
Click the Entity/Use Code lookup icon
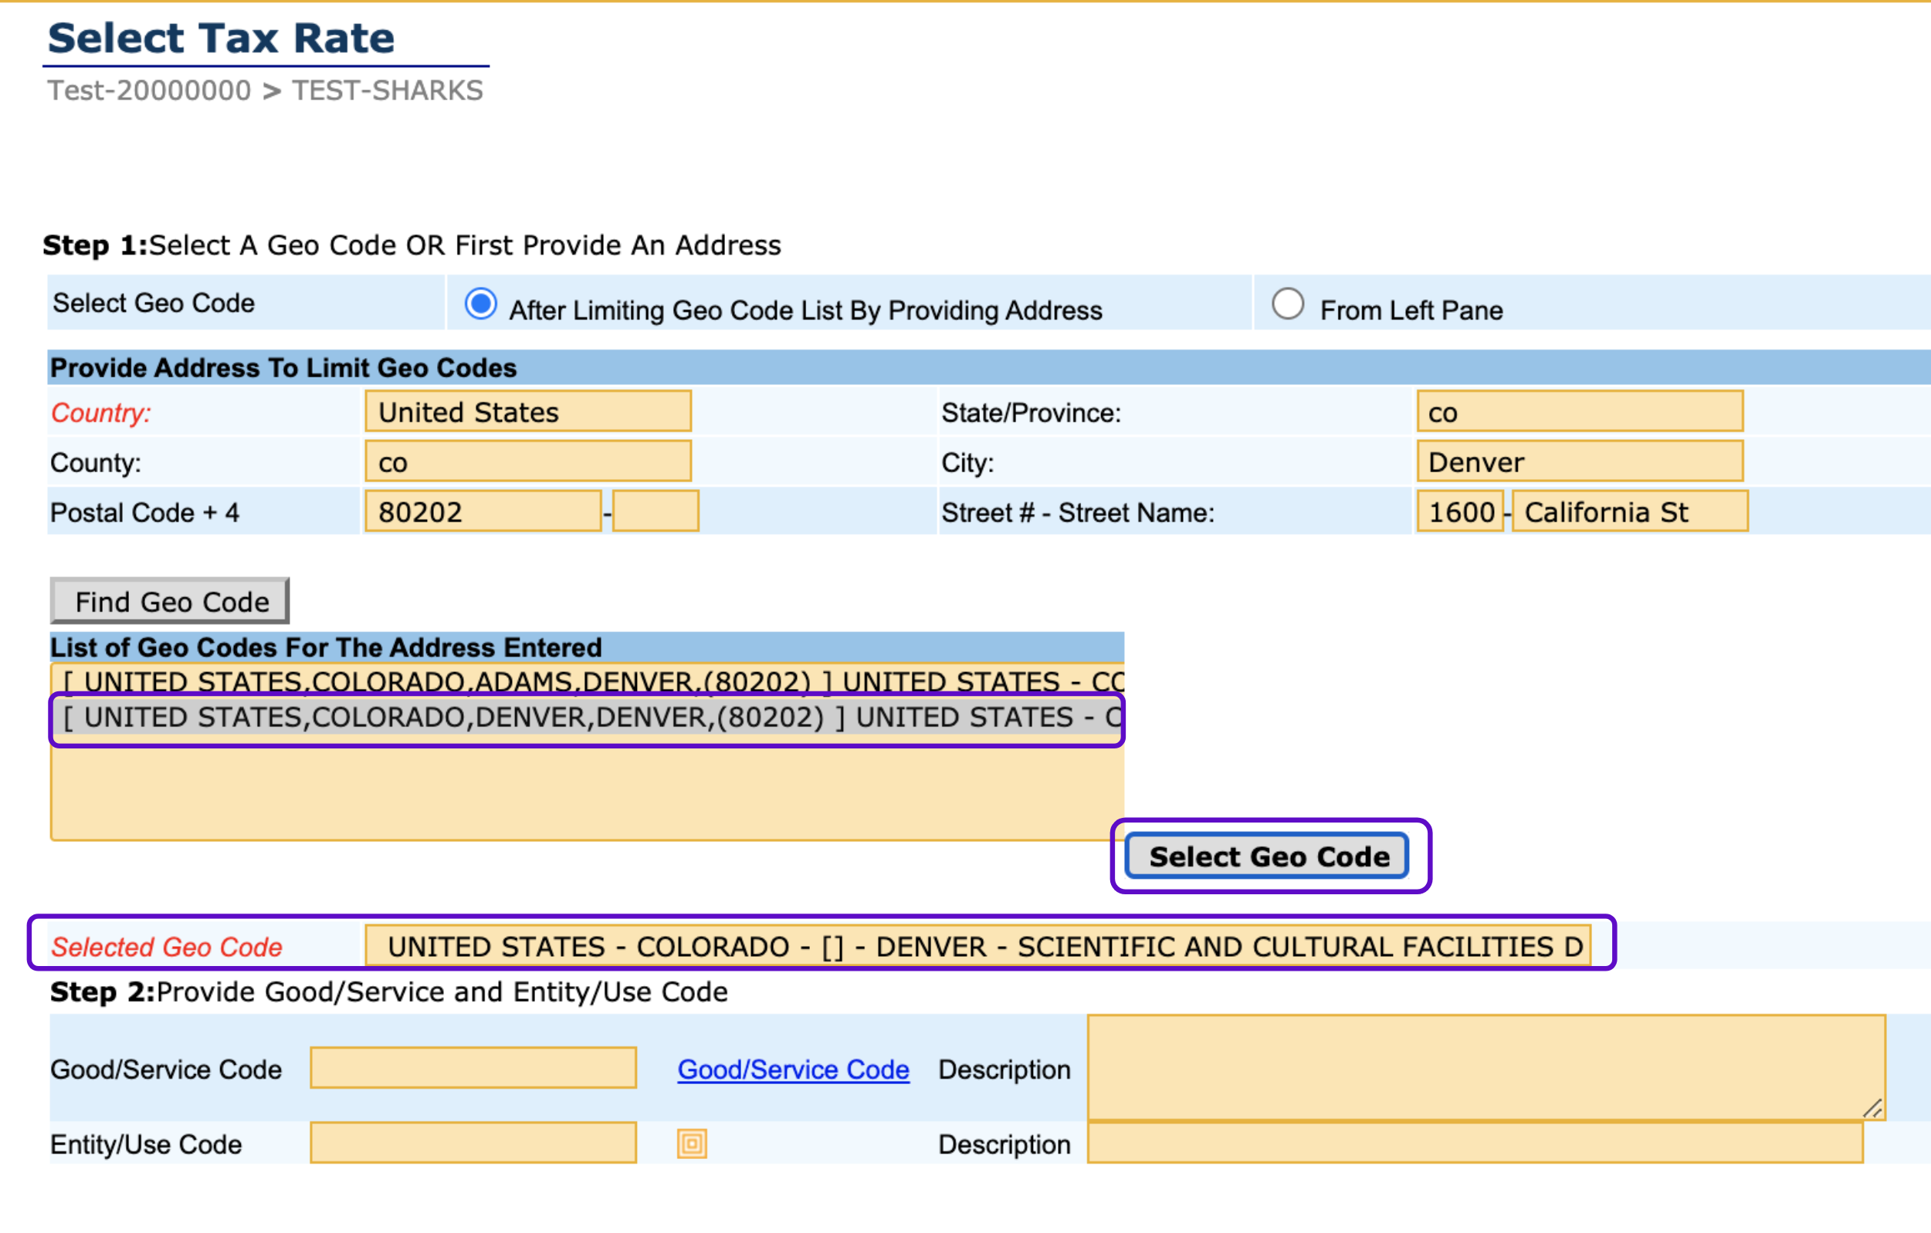point(691,1143)
